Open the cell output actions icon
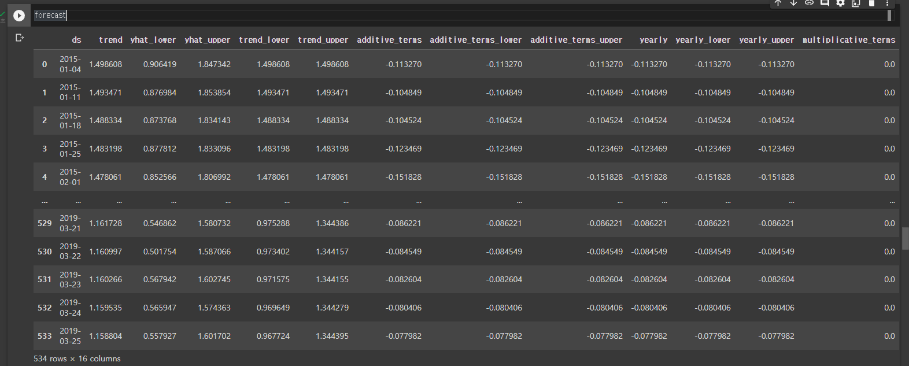Viewport: 909px width, 366px height. (20, 38)
